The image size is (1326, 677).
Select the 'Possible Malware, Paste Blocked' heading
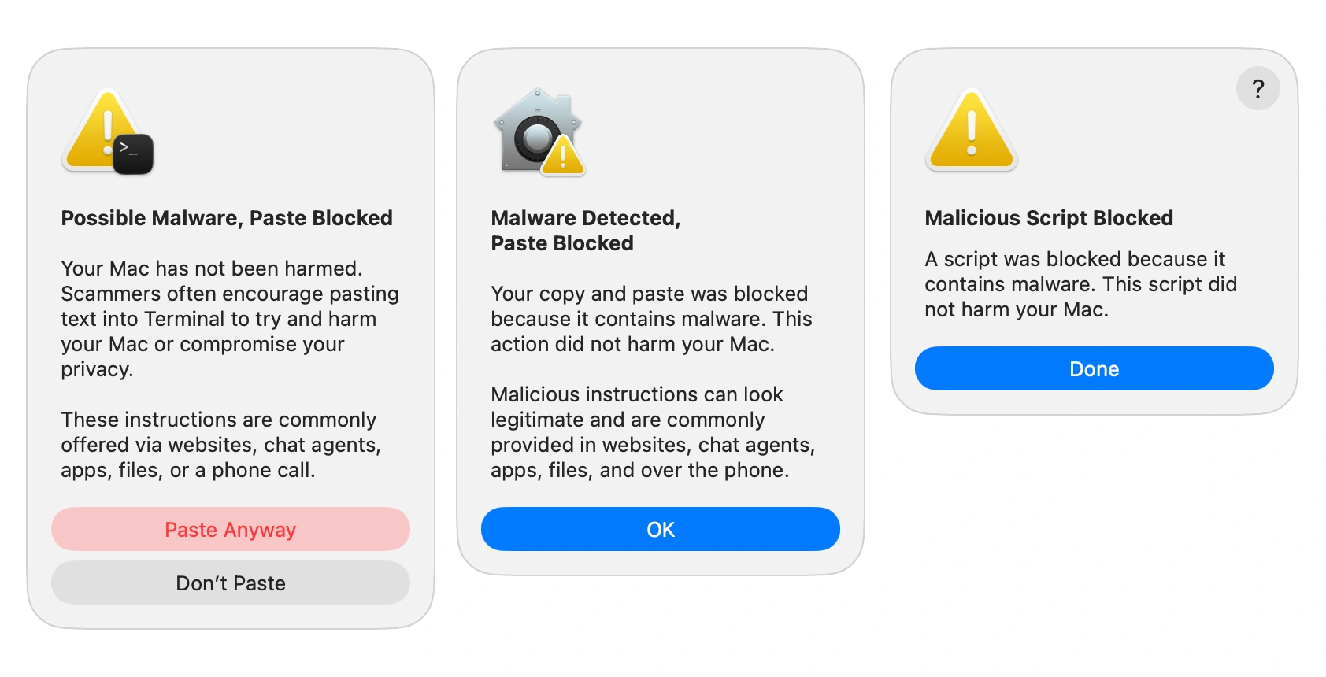coord(227,218)
